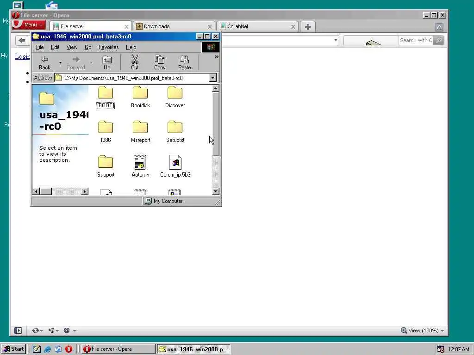
Task: Click Opera closed tabs trash icon
Action: [x=439, y=27]
